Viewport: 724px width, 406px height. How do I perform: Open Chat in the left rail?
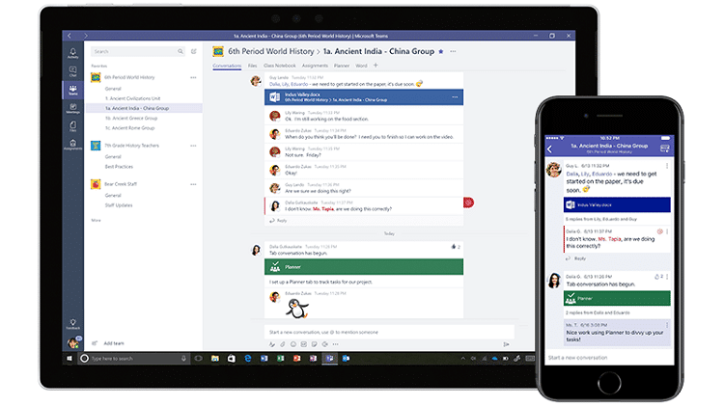coord(73,71)
